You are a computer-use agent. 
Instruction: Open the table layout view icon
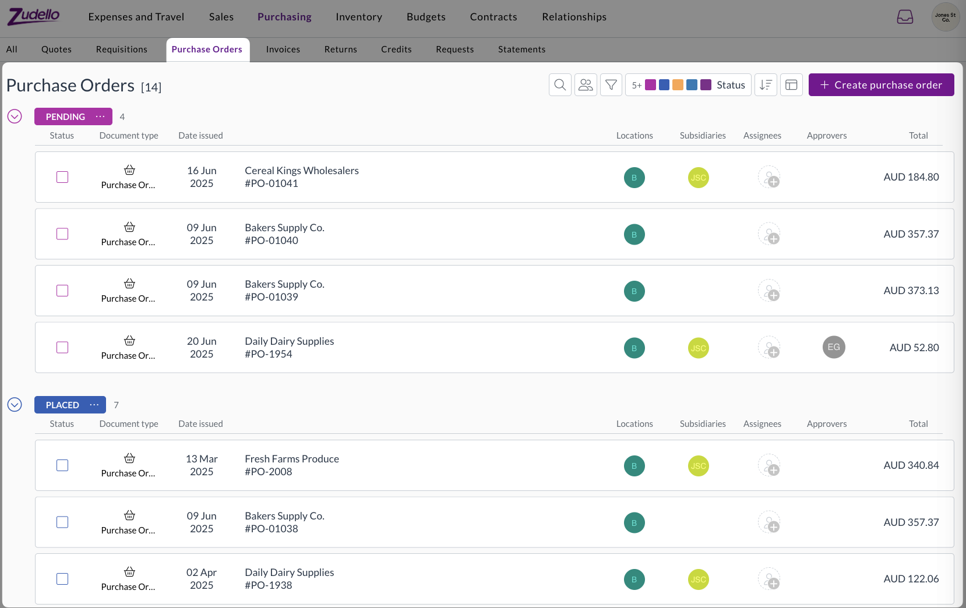[791, 85]
